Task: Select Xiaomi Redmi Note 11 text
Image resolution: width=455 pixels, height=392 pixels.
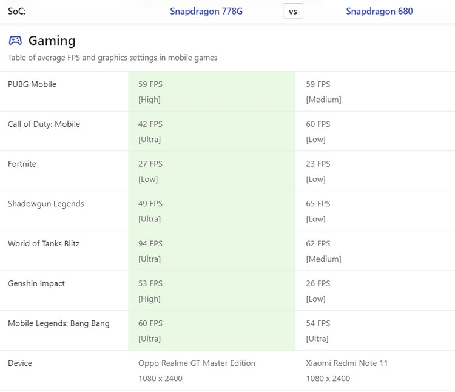Action: tap(347, 363)
